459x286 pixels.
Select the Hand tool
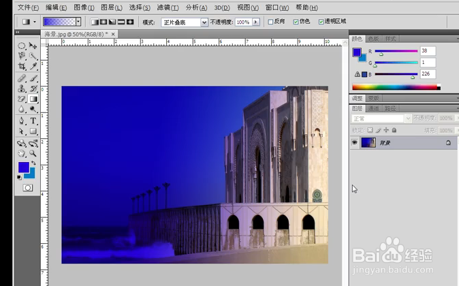(x=22, y=153)
